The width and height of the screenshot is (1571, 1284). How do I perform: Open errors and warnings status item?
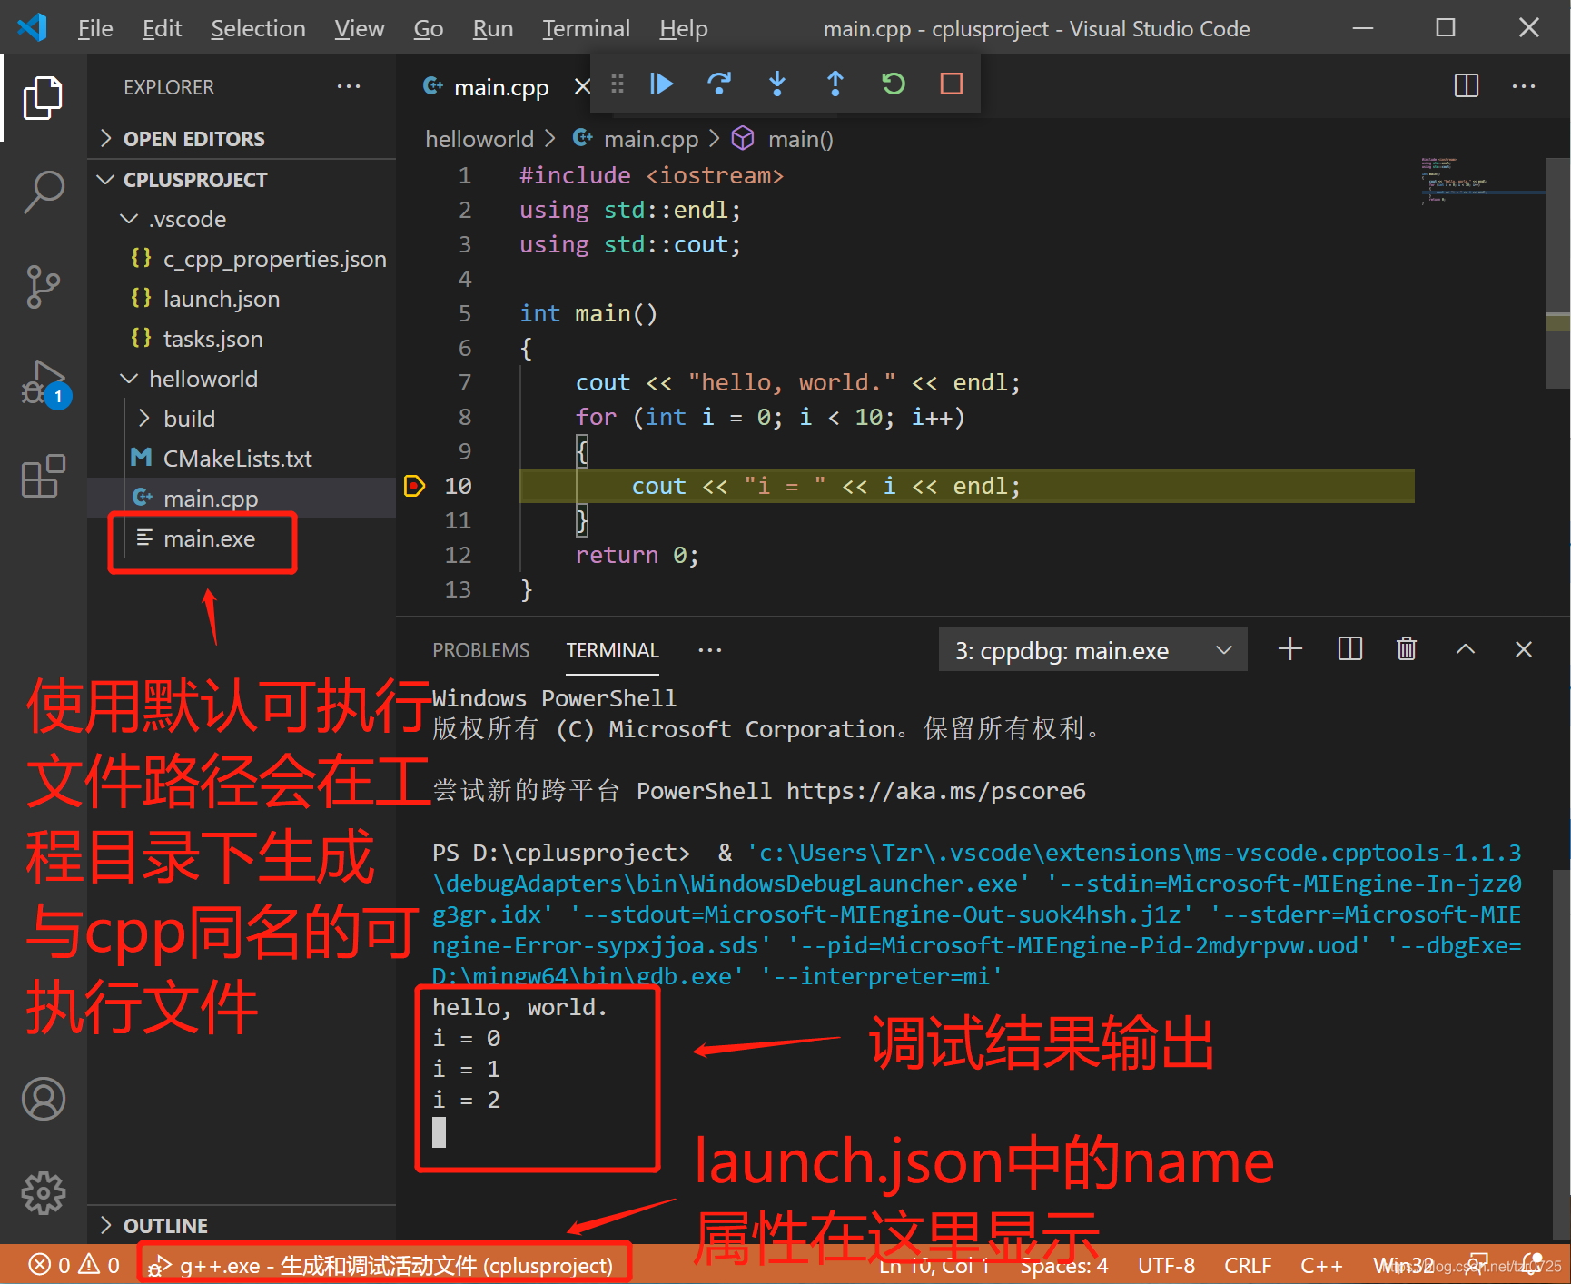point(74,1265)
